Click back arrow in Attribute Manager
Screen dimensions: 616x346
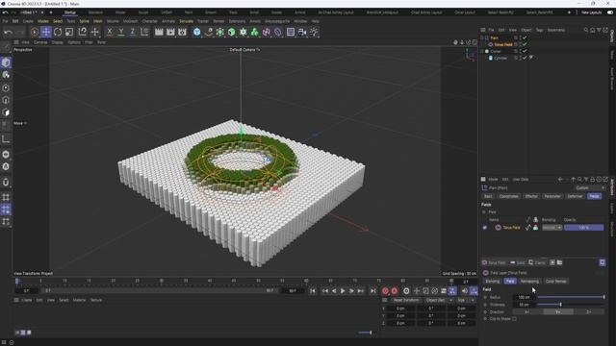[x=560, y=180]
